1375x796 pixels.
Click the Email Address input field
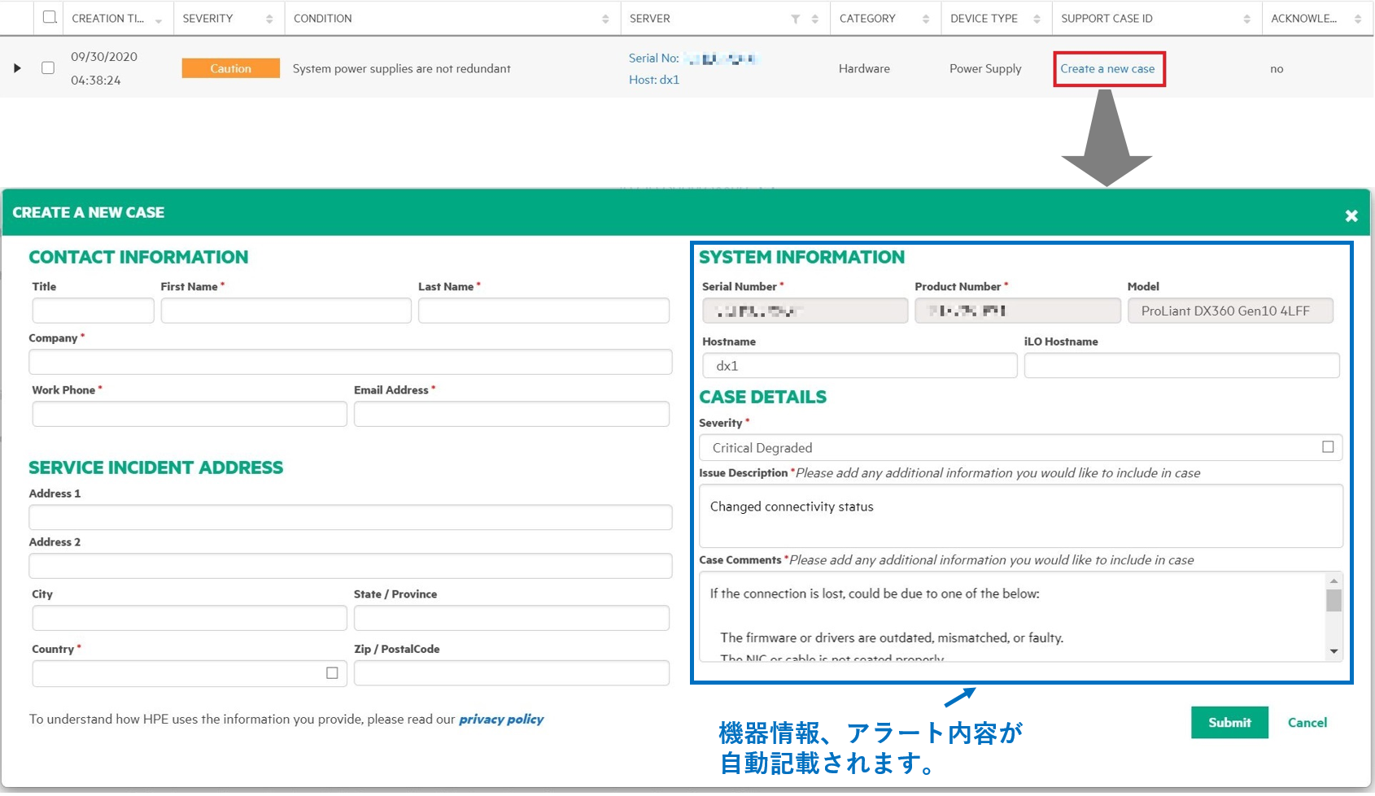point(511,414)
